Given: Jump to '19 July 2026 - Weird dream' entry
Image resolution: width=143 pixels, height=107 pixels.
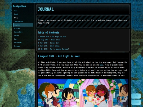Looking at the screenshot, I should (x=49, y=40).
